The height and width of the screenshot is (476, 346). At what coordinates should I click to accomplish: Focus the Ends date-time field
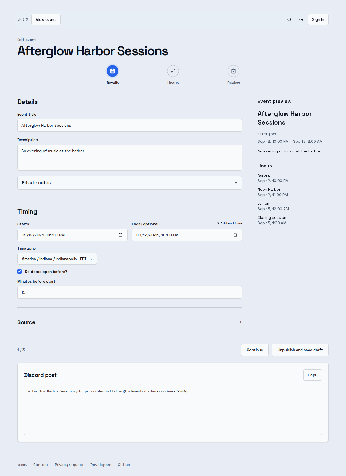coord(187,235)
